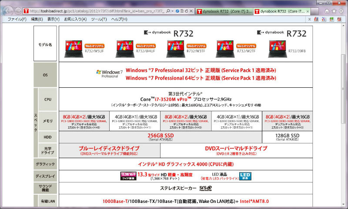Image resolution: width=348 pixels, height=209 pixels.
Task: Click the first dynabook R732 heading logo
Action: 169,33
